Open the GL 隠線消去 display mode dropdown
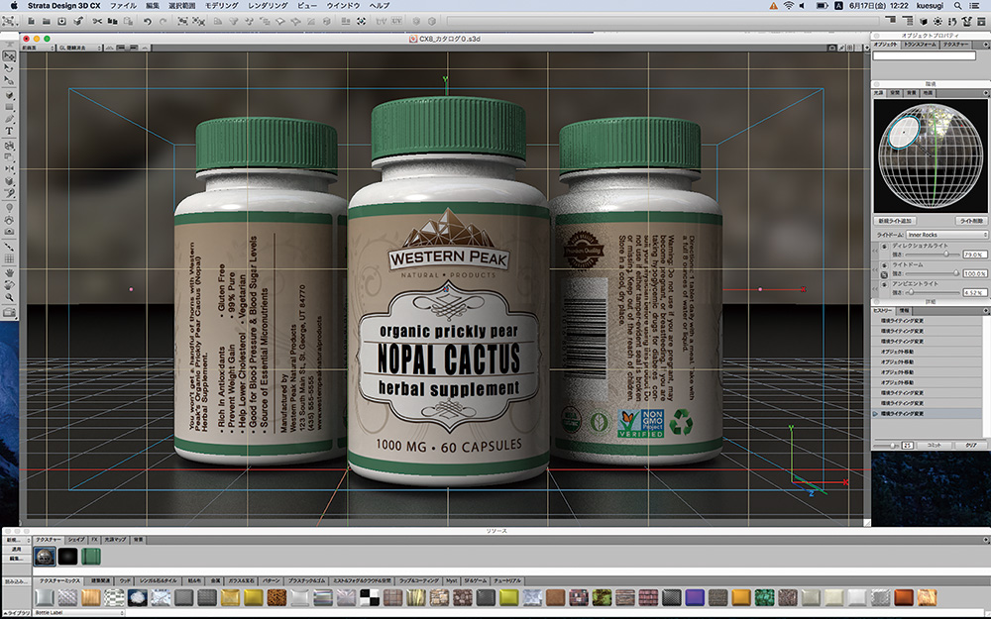The width and height of the screenshot is (991, 619). [80, 48]
